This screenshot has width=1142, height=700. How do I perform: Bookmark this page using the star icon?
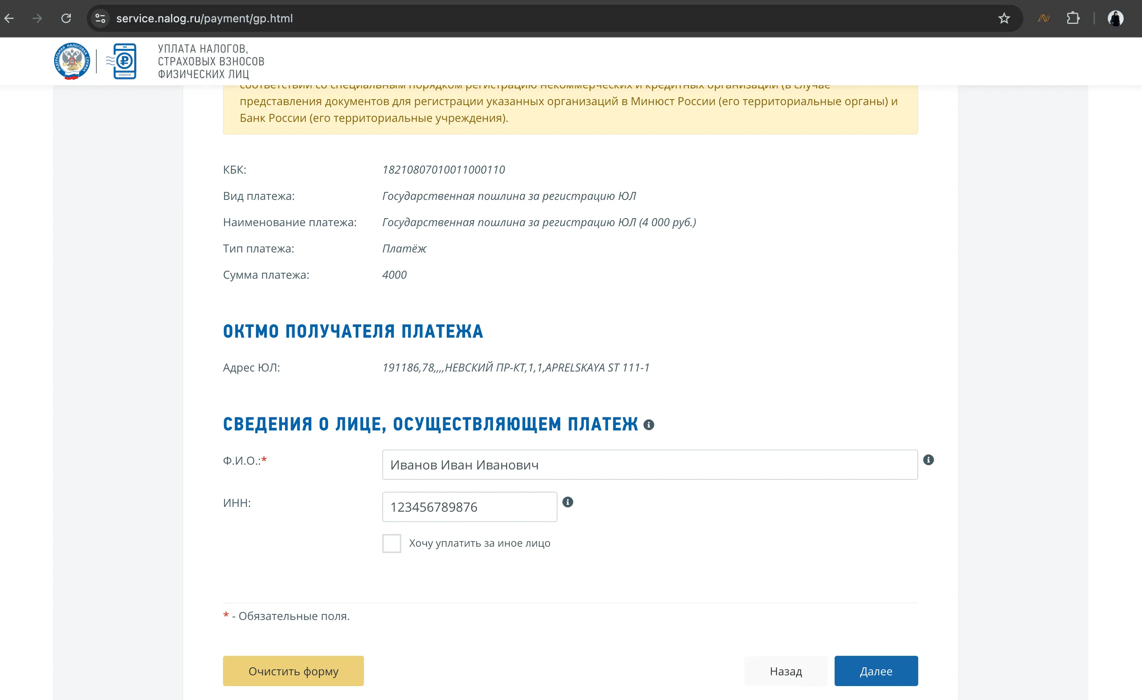click(1003, 19)
